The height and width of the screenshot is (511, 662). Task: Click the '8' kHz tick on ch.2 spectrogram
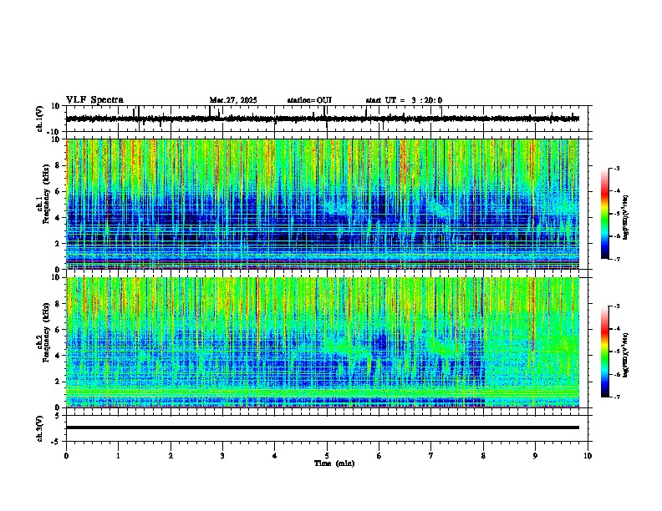58,304
